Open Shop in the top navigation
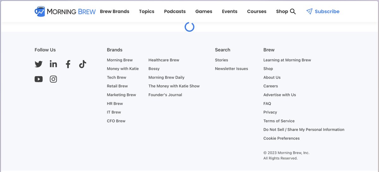The width and height of the screenshot is (379, 172). 282,11
